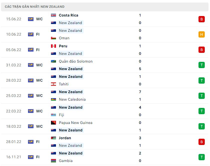Click the 'Các trận gần nhất: New Zealand' header
Screen dimensions: 210x166
34,7
